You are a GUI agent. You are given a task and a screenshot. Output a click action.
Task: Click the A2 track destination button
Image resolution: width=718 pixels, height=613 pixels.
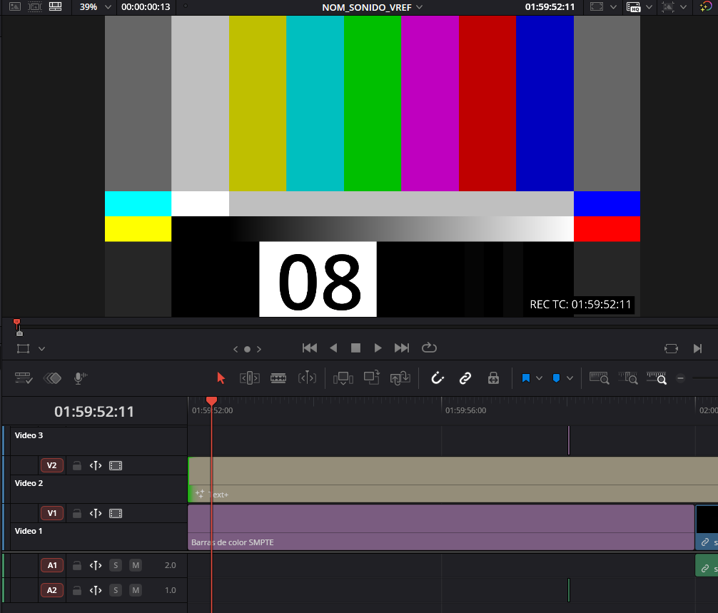[x=51, y=590]
